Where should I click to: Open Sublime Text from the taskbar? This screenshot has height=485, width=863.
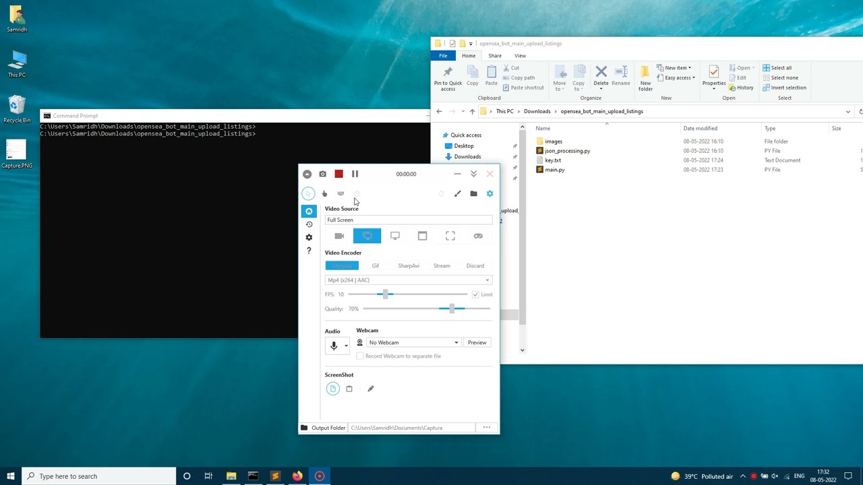(x=275, y=476)
